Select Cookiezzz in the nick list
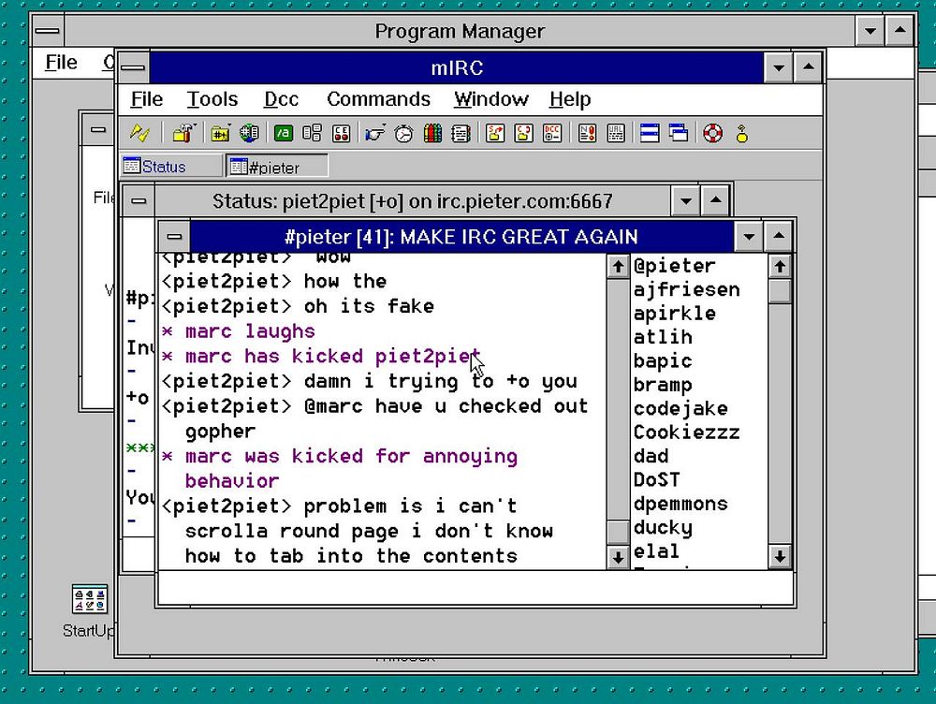Viewport: 936px width, 704px height. click(x=686, y=433)
